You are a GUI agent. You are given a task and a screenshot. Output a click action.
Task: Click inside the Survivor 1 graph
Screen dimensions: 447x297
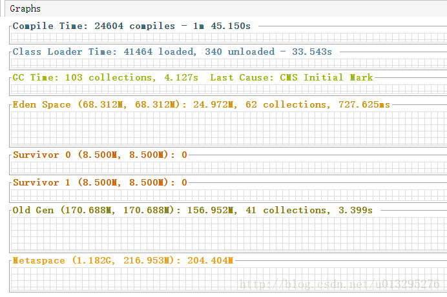coord(229,195)
